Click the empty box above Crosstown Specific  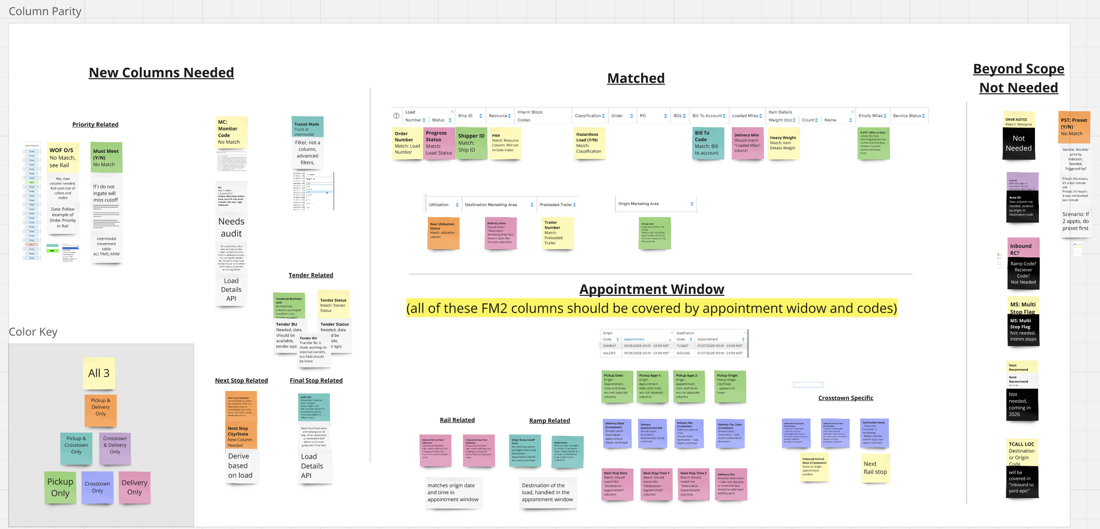point(808,385)
